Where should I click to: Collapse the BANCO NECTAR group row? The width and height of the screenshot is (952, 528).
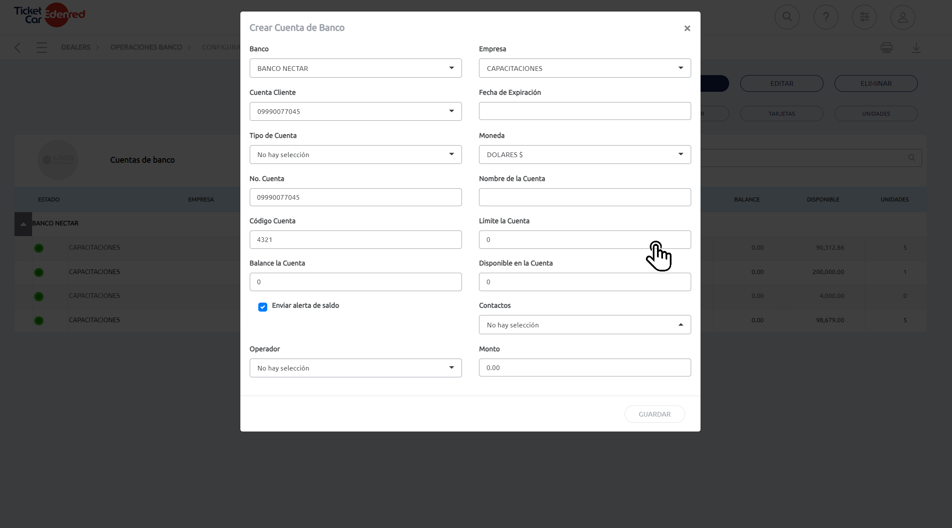pyautogui.click(x=23, y=224)
